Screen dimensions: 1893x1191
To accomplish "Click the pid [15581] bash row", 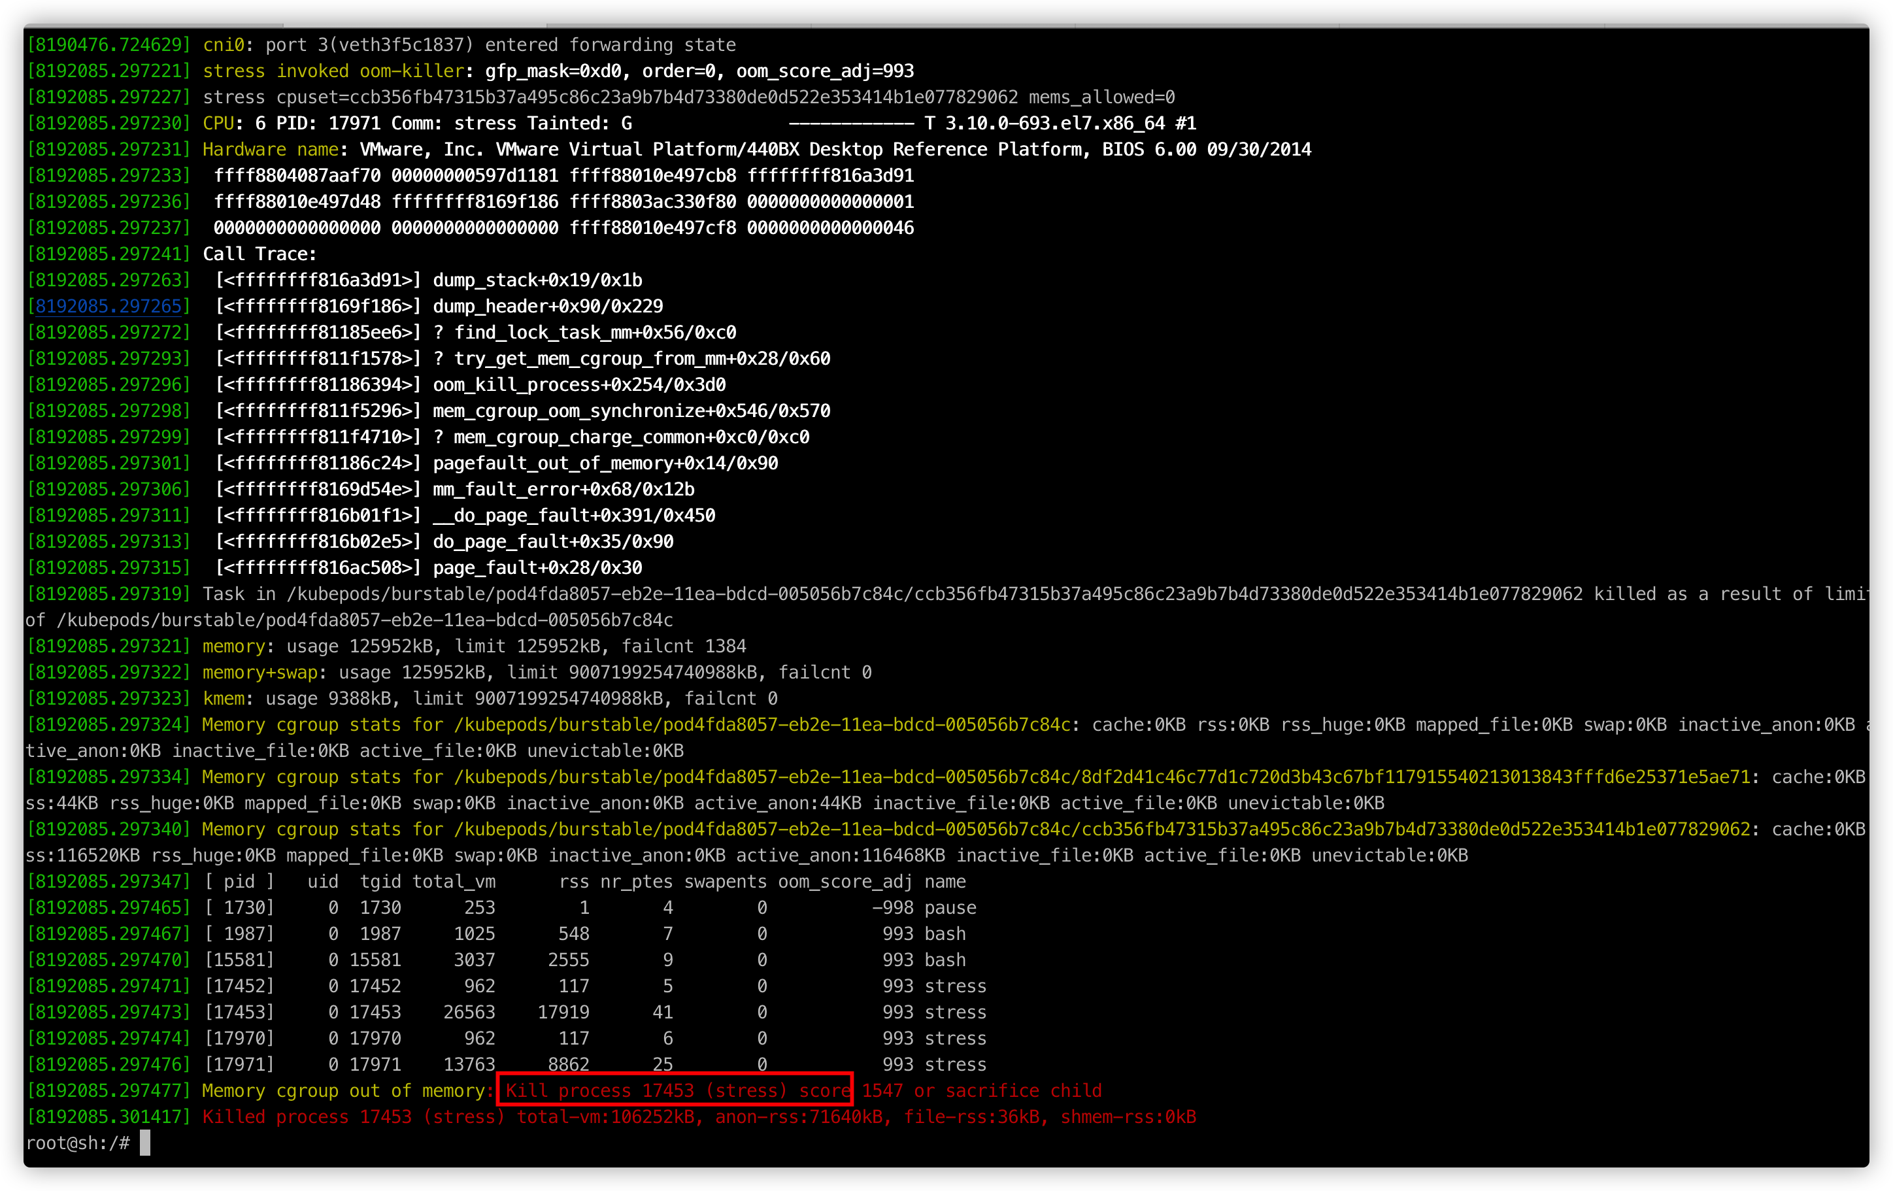I will 240,960.
